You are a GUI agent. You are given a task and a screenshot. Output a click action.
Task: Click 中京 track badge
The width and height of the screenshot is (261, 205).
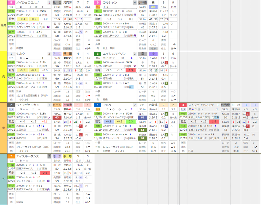point(183,126)
